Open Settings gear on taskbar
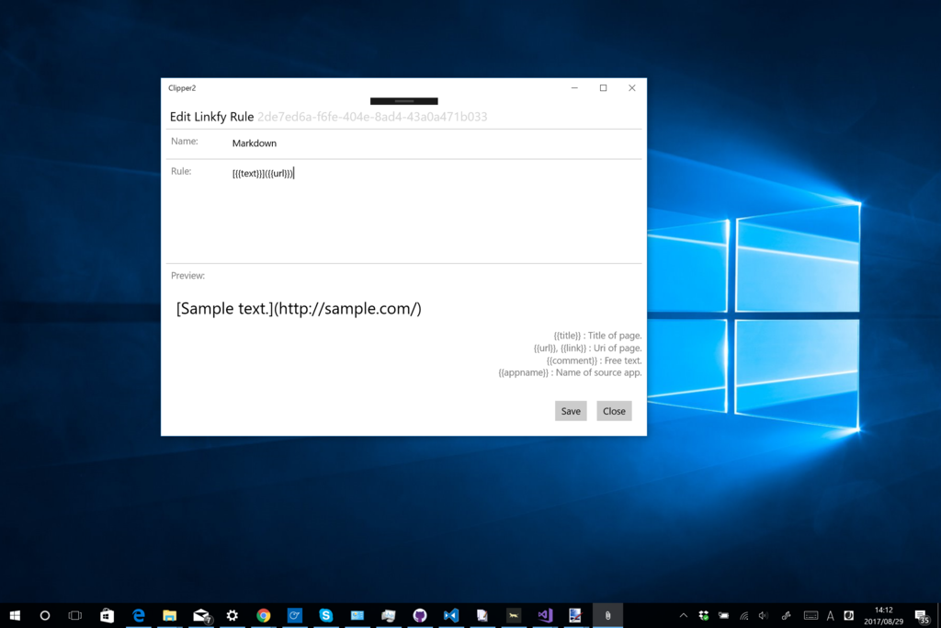The image size is (941, 628). pos(232,615)
